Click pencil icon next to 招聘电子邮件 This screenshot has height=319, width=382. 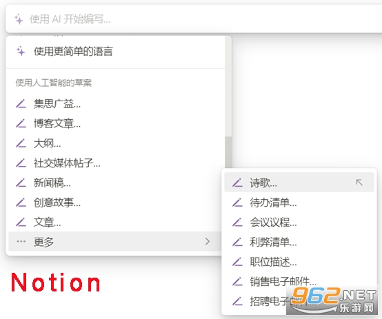click(237, 302)
